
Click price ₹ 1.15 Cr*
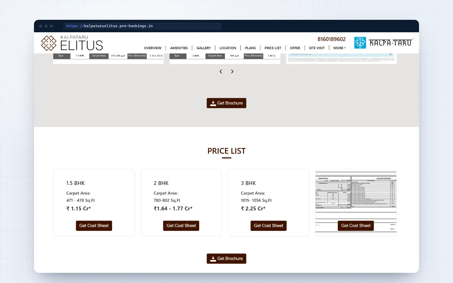click(x=79, y=209)
